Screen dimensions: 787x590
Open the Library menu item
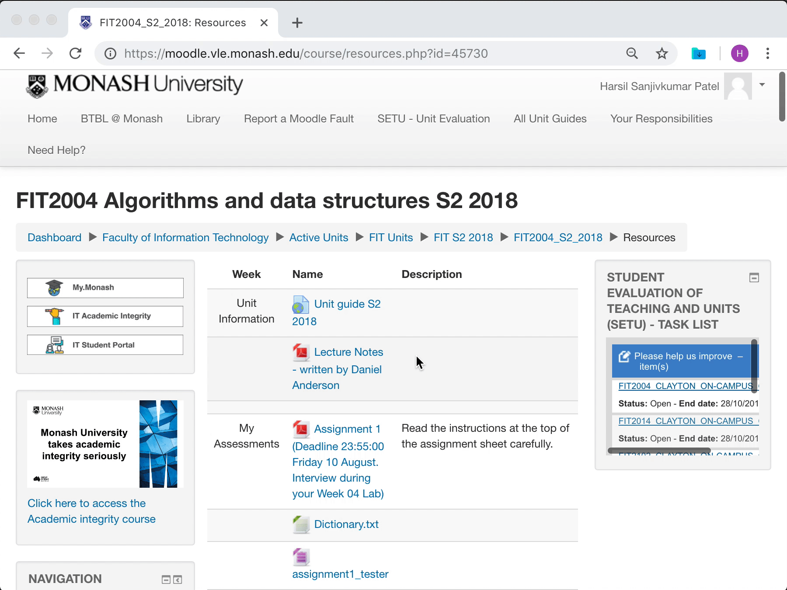click(x=203, y=119)
